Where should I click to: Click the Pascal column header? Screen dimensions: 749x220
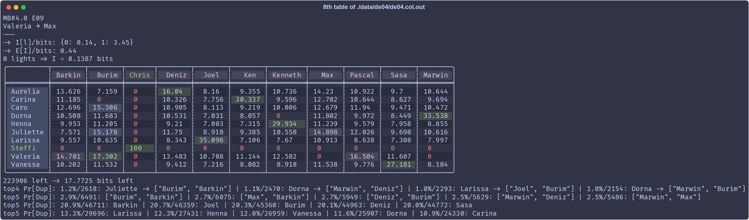coord(362,75)
